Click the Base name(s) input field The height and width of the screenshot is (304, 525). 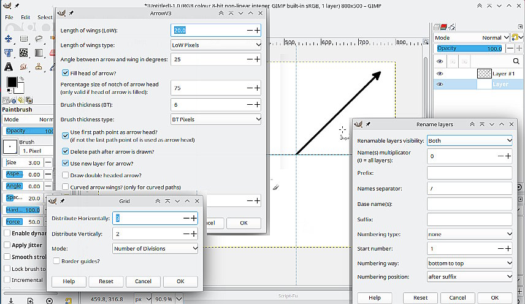click(x=469, y=204)
